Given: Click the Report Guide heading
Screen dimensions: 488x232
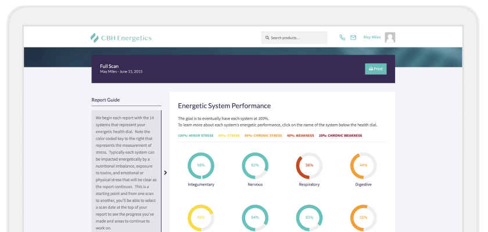Looking at the screenshot, I should tap(106, 100).
